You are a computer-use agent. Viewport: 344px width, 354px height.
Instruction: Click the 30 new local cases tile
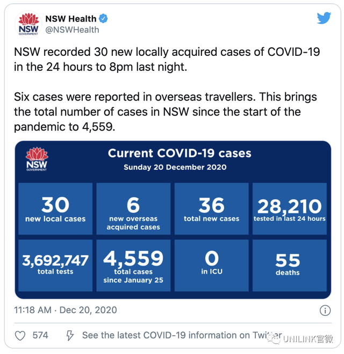(x=55, y=209)
